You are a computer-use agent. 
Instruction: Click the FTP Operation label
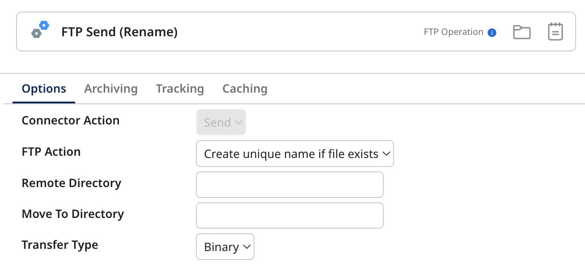(x=453, y=32)
